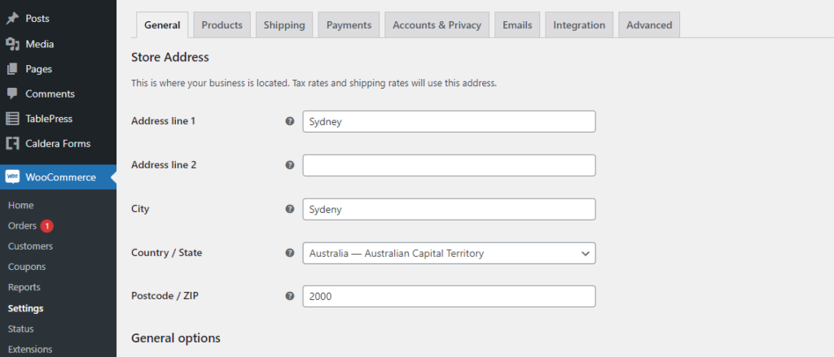Switch to the General tab
The height and width of the screenshot is (357, 834).
162,25
